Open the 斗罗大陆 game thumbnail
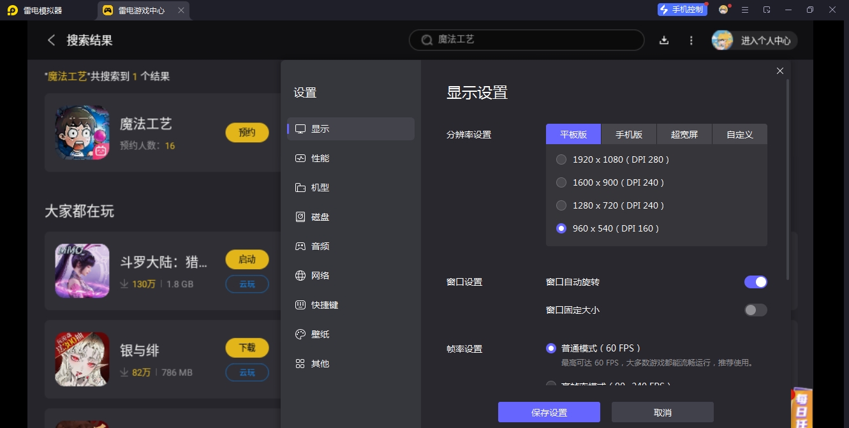 (82, 270)
